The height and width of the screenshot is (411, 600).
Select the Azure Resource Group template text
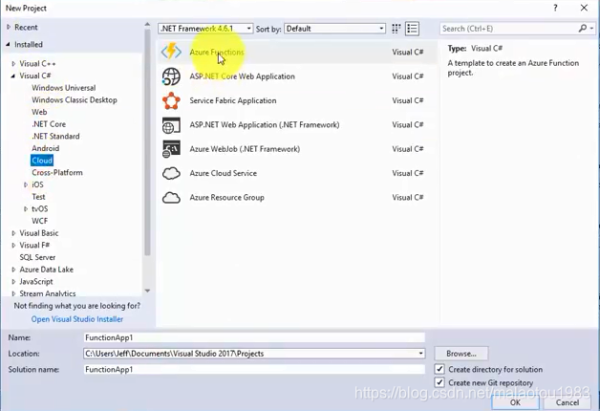pyautogui.click(x=227, y=198)
